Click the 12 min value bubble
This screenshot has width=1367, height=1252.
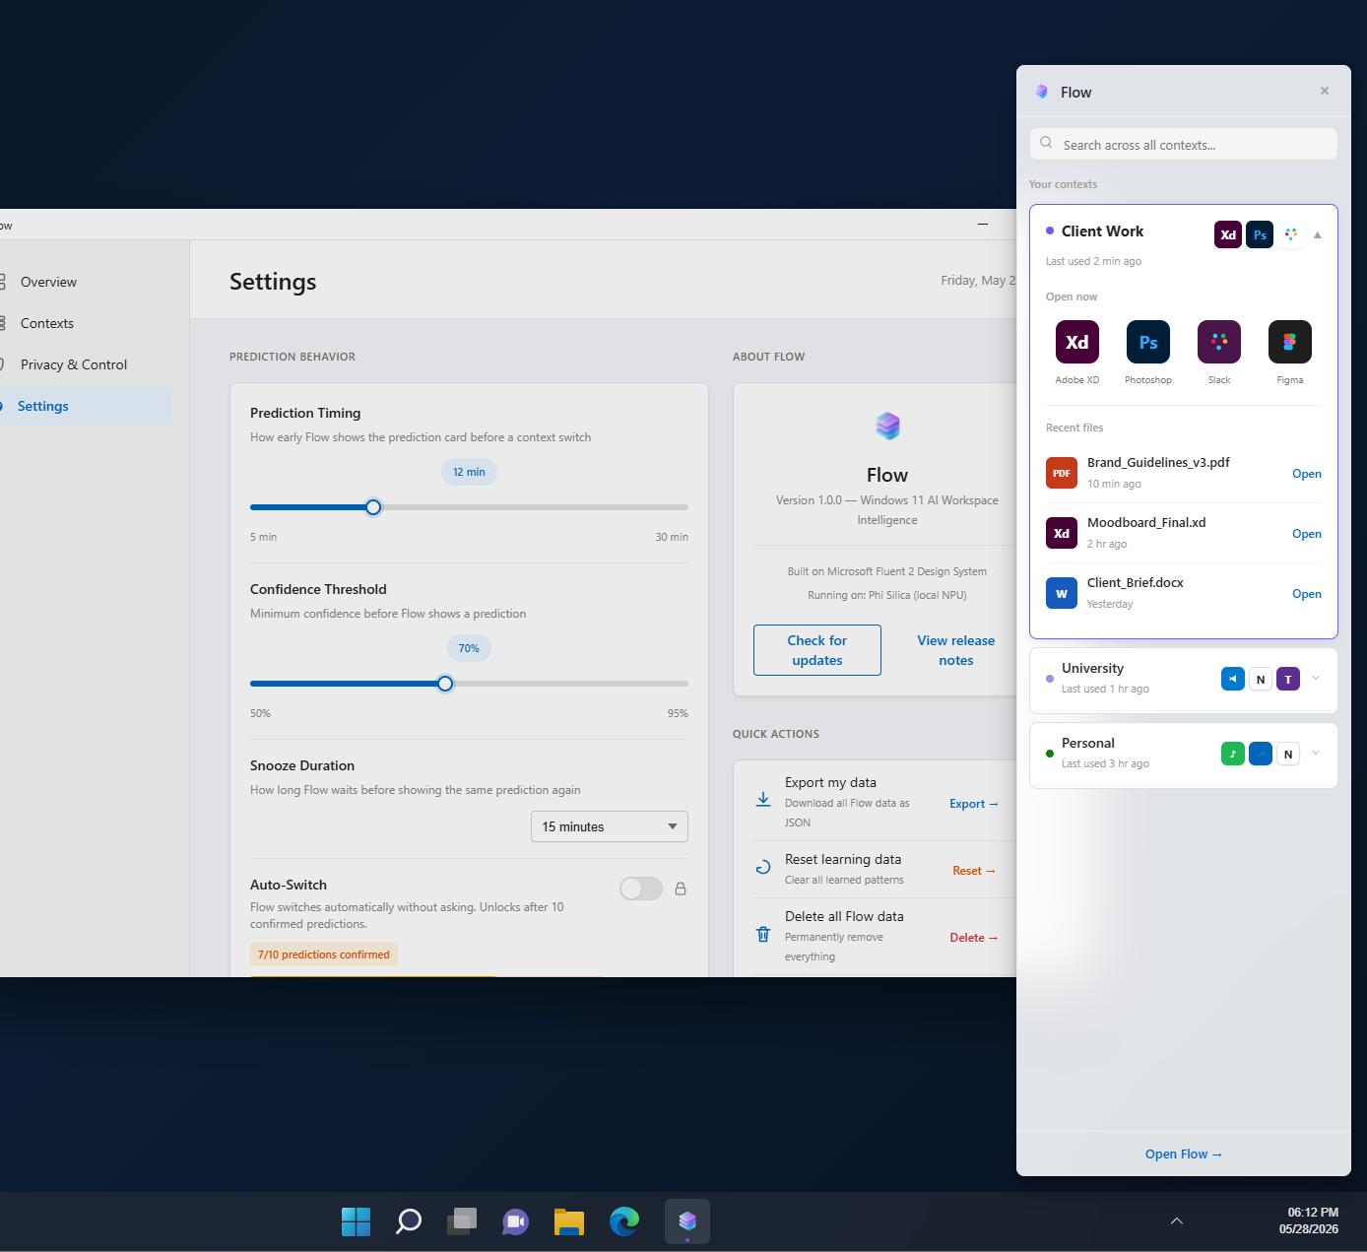(469, 472)
